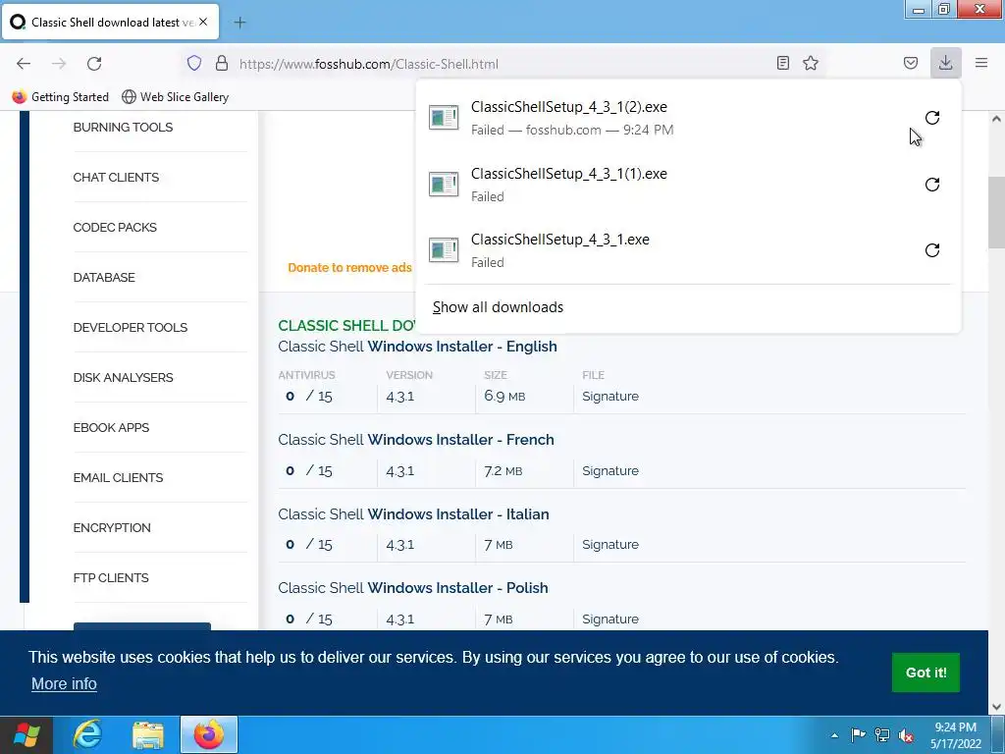Open the Ebook Apps category
1005x754 pixels.
pos(111,427)
